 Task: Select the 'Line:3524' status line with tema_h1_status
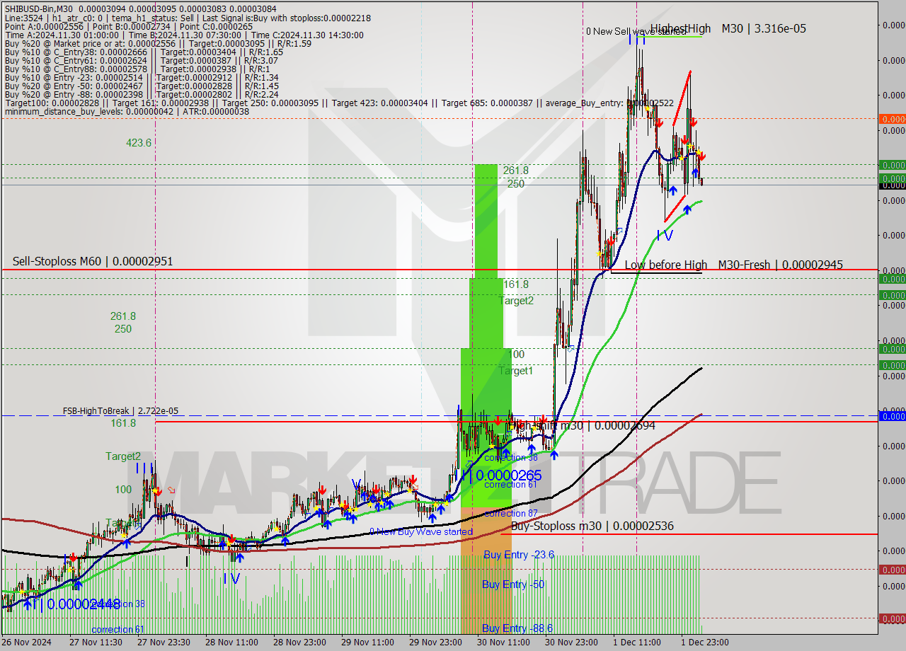pyautogui.click(x=188, y=18)
